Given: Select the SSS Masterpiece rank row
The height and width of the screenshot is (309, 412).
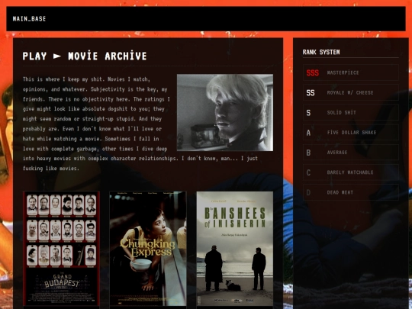Looking at the screenshot, I should coord(351,72).
